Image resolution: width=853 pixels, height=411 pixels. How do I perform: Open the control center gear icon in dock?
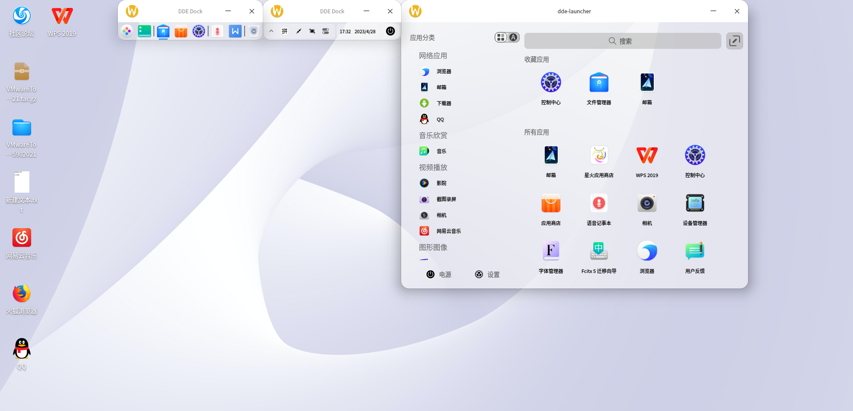point(199,31)
